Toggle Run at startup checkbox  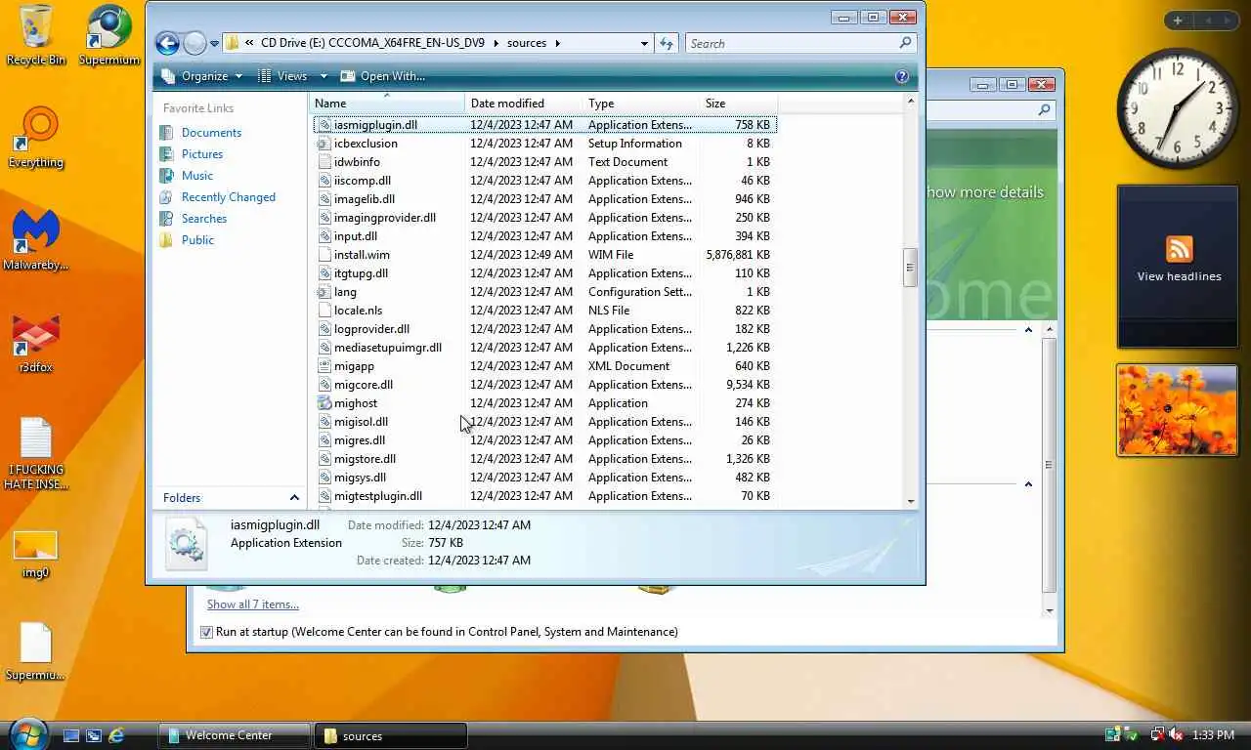pyautogui.click(x=206, y=632)
